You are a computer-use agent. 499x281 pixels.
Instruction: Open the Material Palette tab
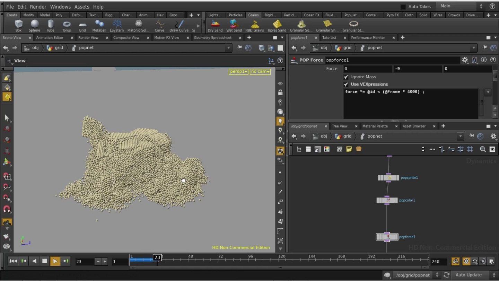(375, 126)
